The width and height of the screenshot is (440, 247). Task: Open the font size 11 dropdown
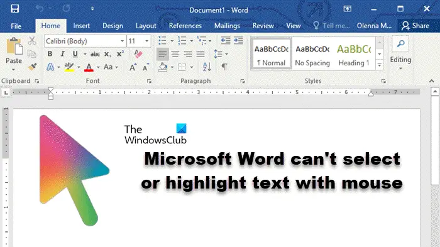click(146, 41)
